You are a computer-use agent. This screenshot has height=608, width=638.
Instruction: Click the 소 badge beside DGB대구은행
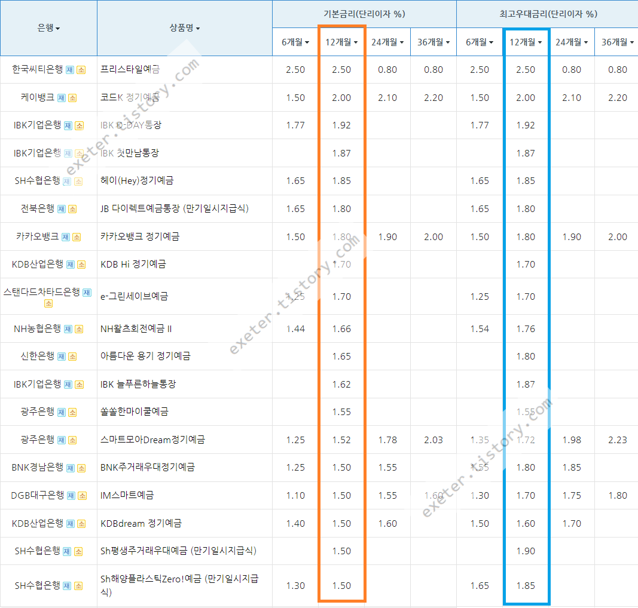point(82,496)
